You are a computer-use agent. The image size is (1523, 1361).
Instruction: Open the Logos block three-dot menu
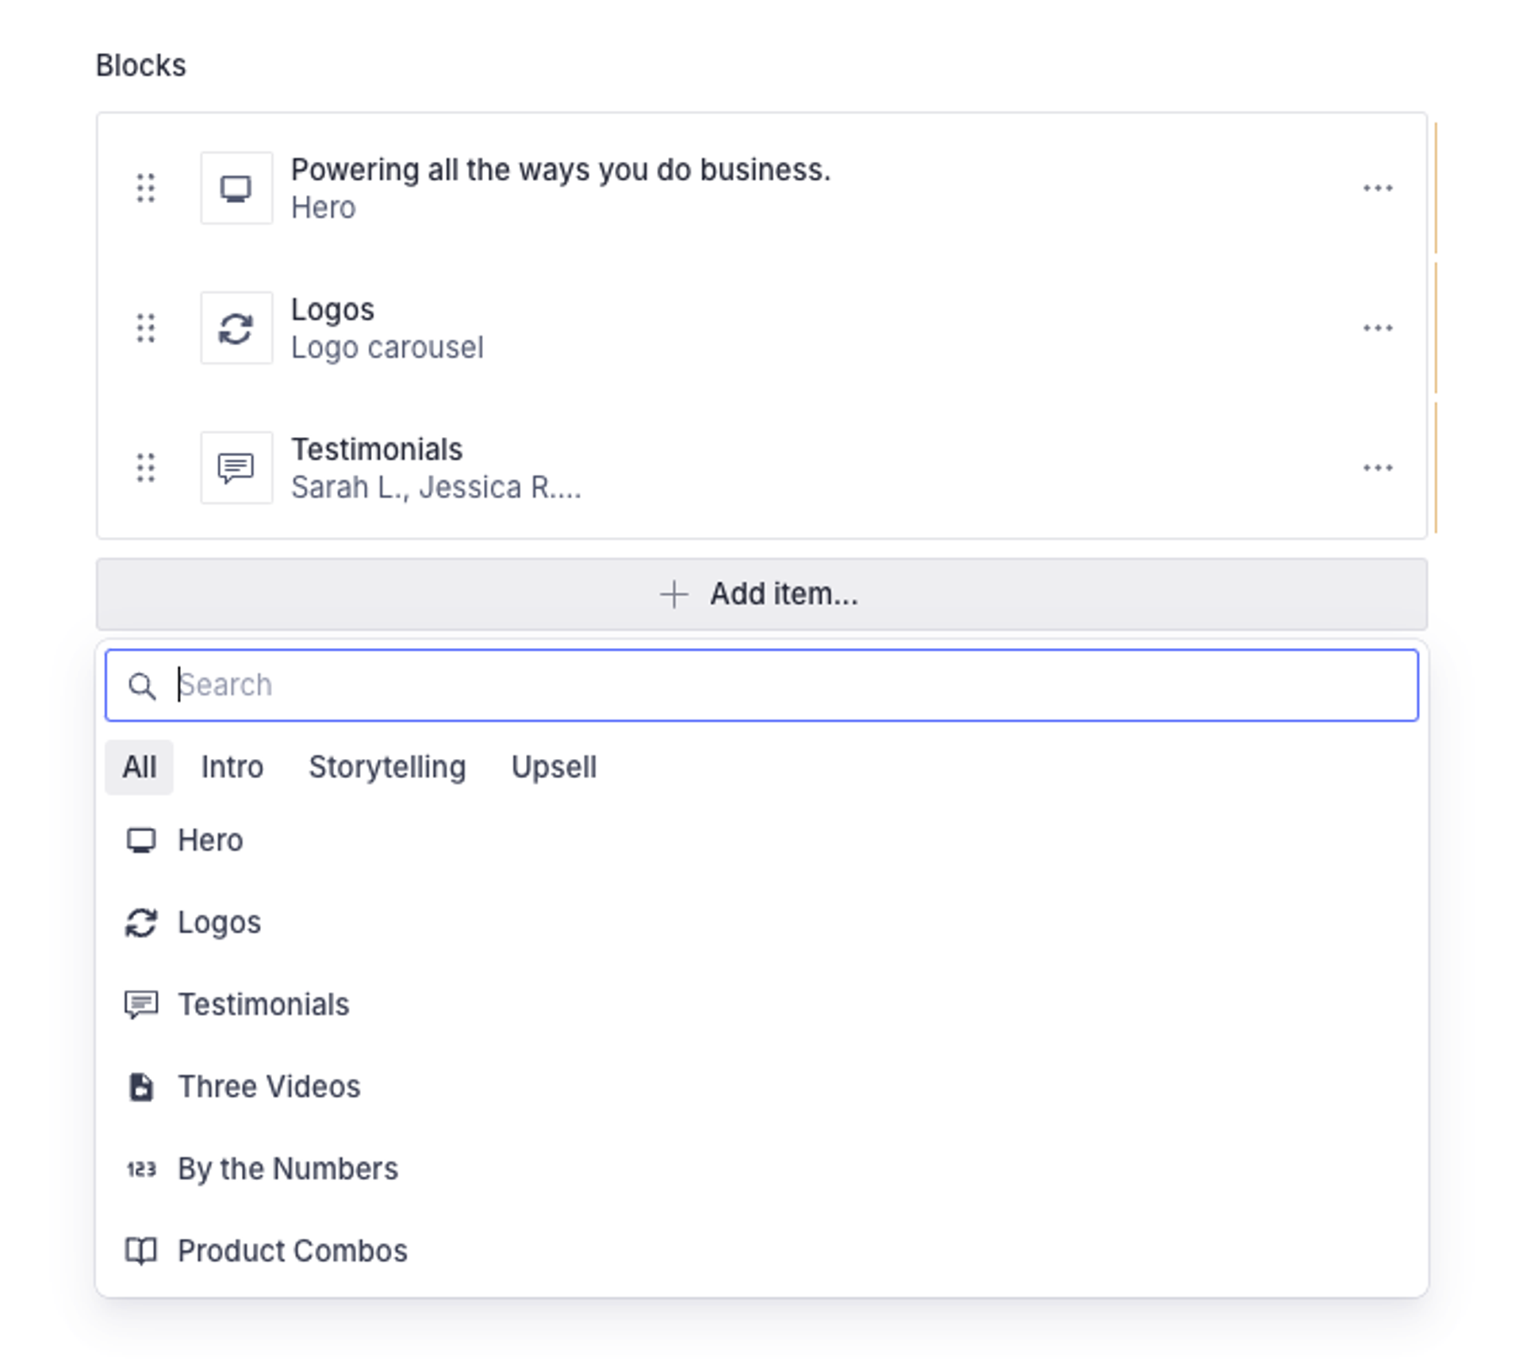pos(1377,328)
